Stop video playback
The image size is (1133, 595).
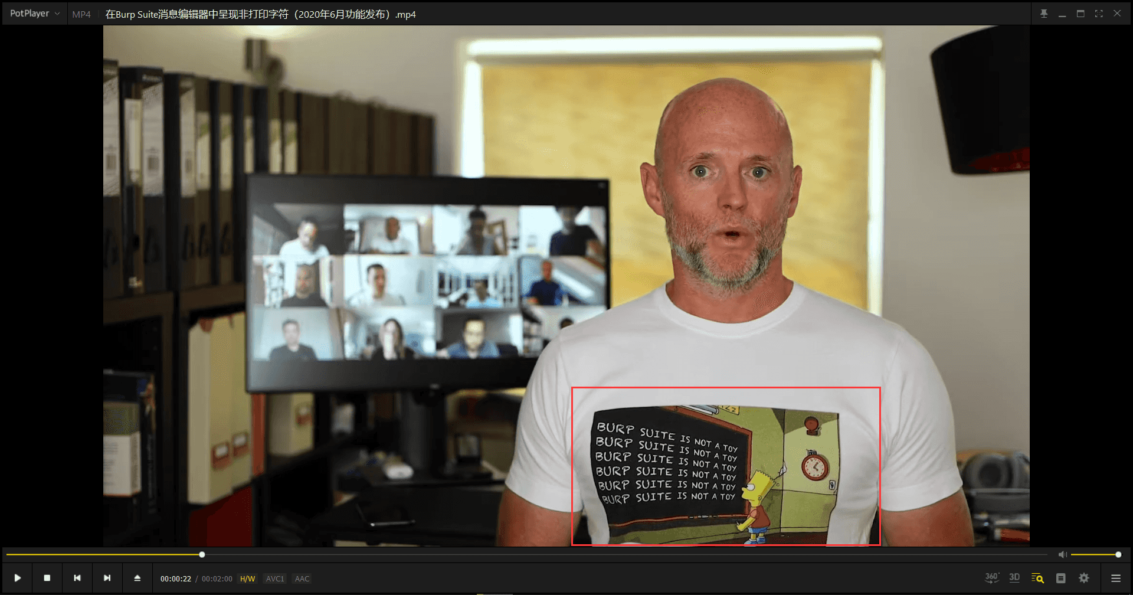pos(47,578)
